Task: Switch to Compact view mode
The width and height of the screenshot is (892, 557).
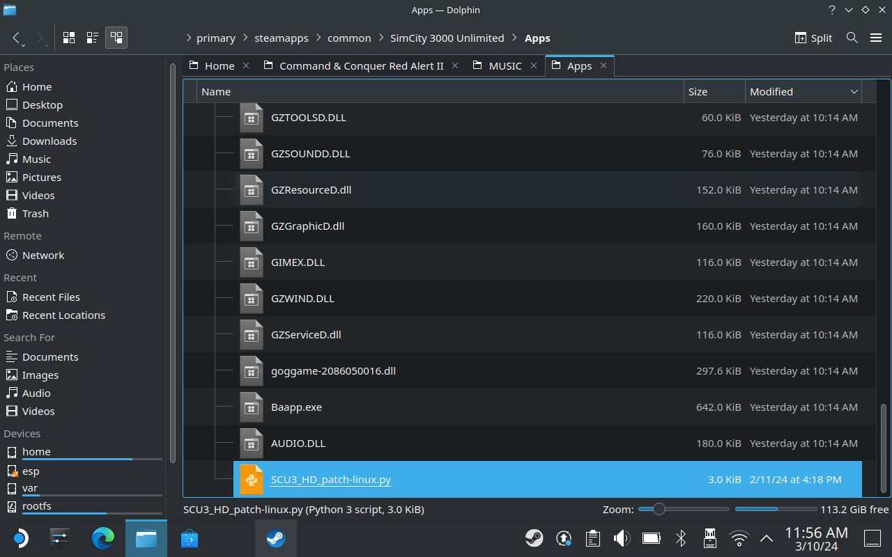Action: tap(92, 38)
